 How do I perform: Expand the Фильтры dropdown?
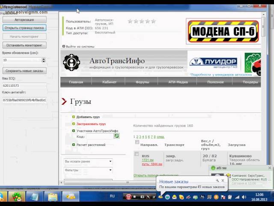point(88,170)
